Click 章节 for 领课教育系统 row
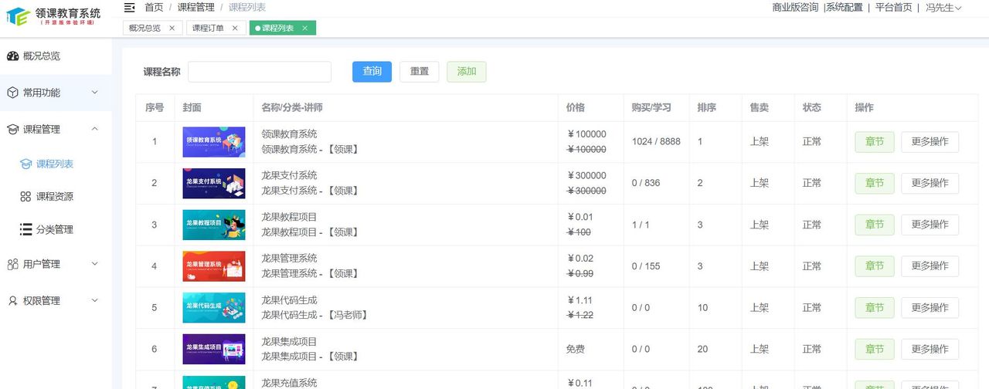This screenshot has width=989, height=389. 875,142
